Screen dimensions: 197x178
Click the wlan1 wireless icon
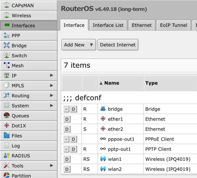[x=103, y=159]
